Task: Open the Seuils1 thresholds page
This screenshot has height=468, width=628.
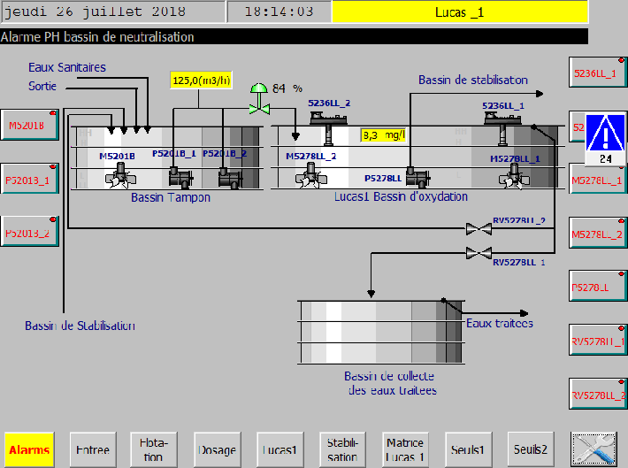Action: (470, 449)
